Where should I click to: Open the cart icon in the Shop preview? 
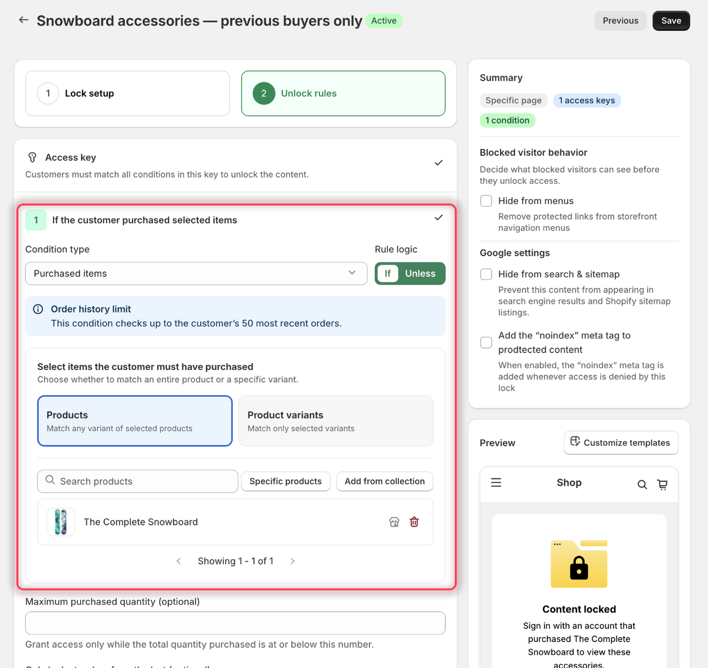[x=663, y=485]
